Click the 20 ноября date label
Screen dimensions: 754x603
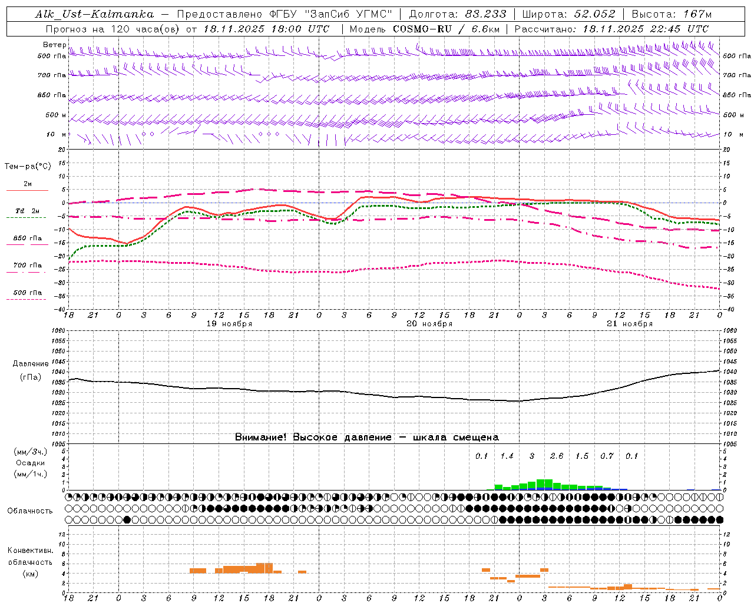429,324
